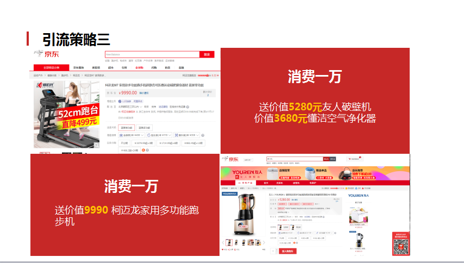Screen dimensions: 464x263
Task: Switch to 首页 tab in the YOUREN shop bar
Action: click(266, 183)
